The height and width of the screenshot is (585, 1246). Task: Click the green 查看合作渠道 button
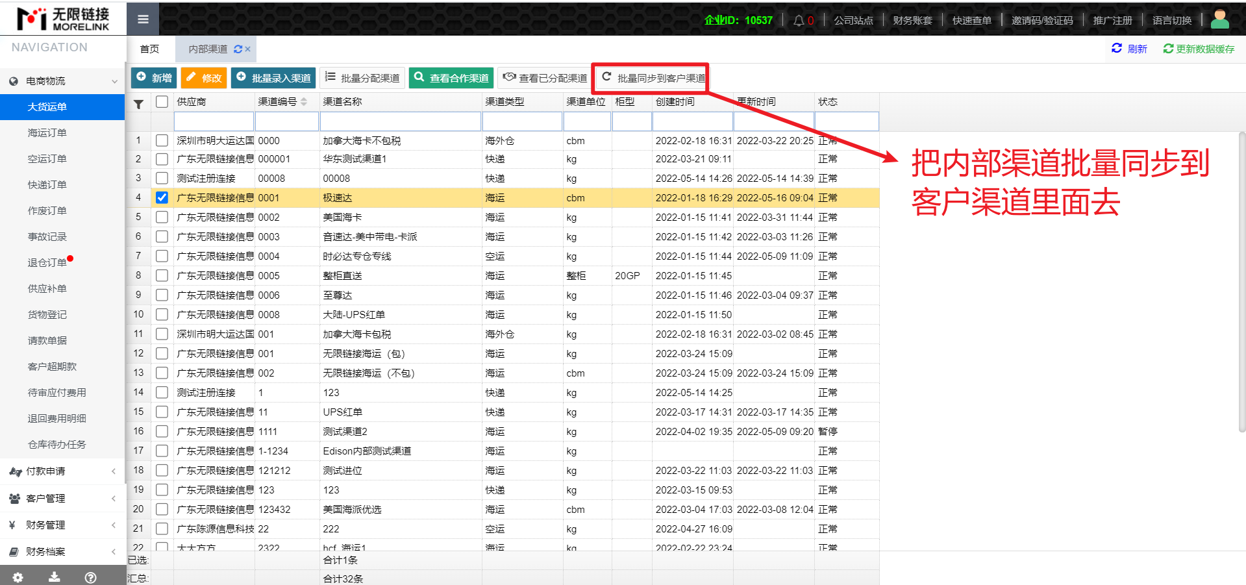[x=451, y=78]
